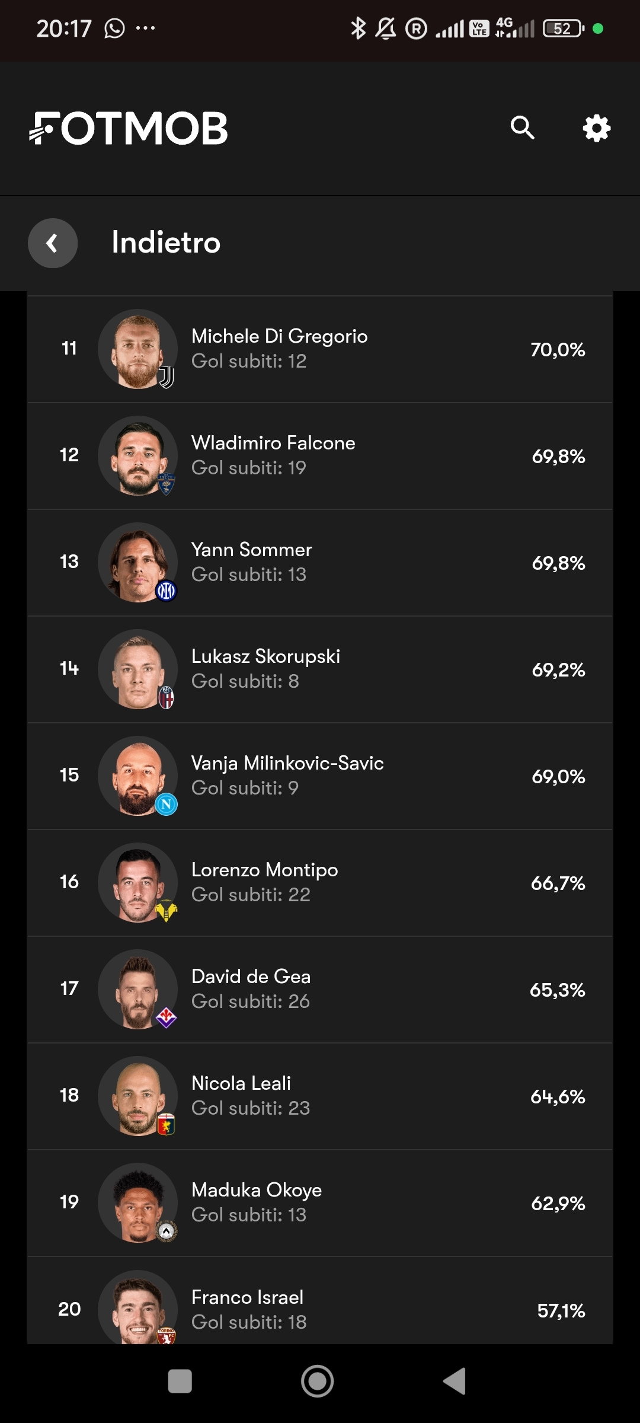
Task: Tap David de Gea's photo
Action: tap(137, 990)
